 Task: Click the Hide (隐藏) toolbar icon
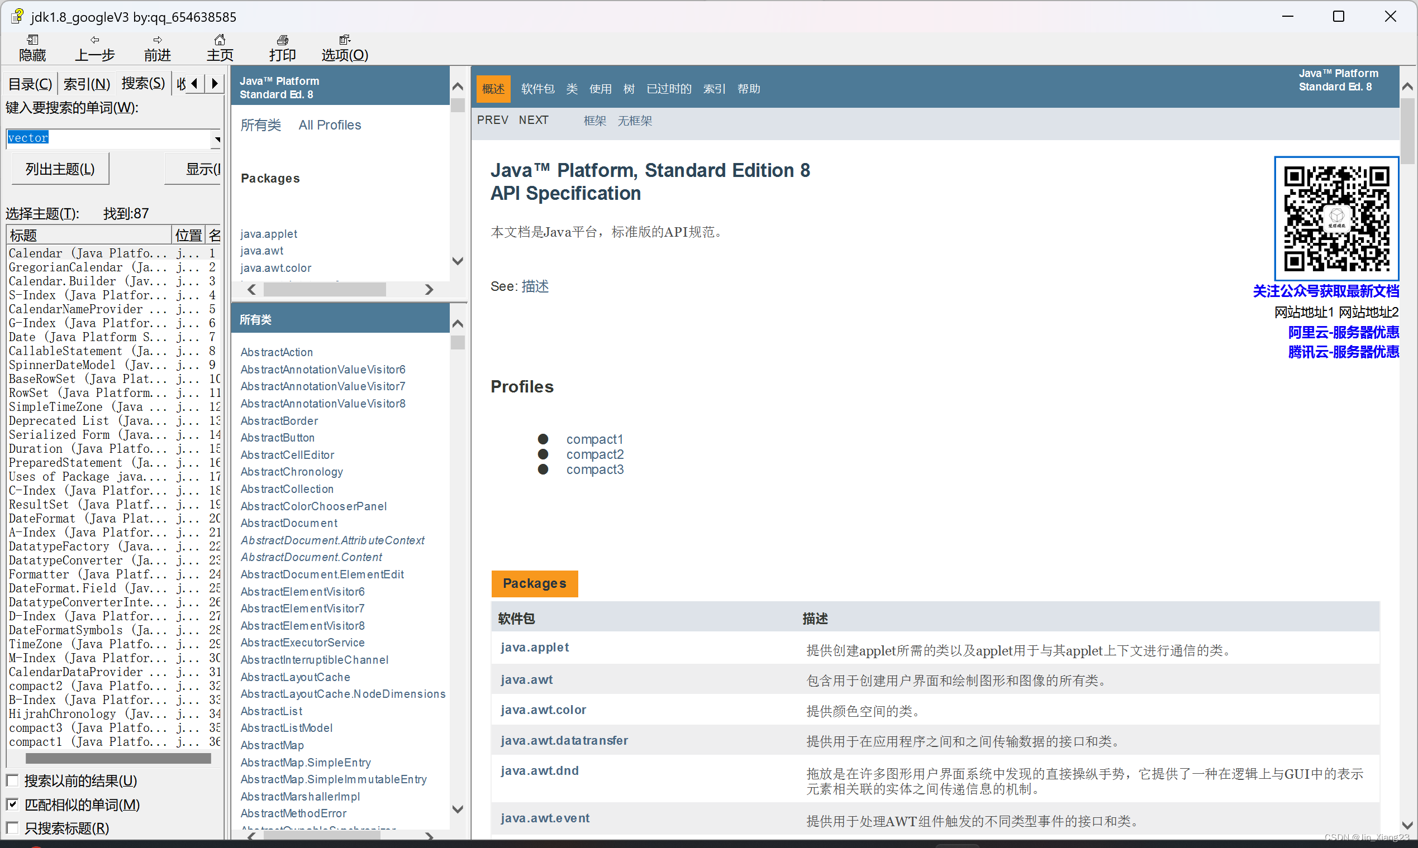[32, 40]
